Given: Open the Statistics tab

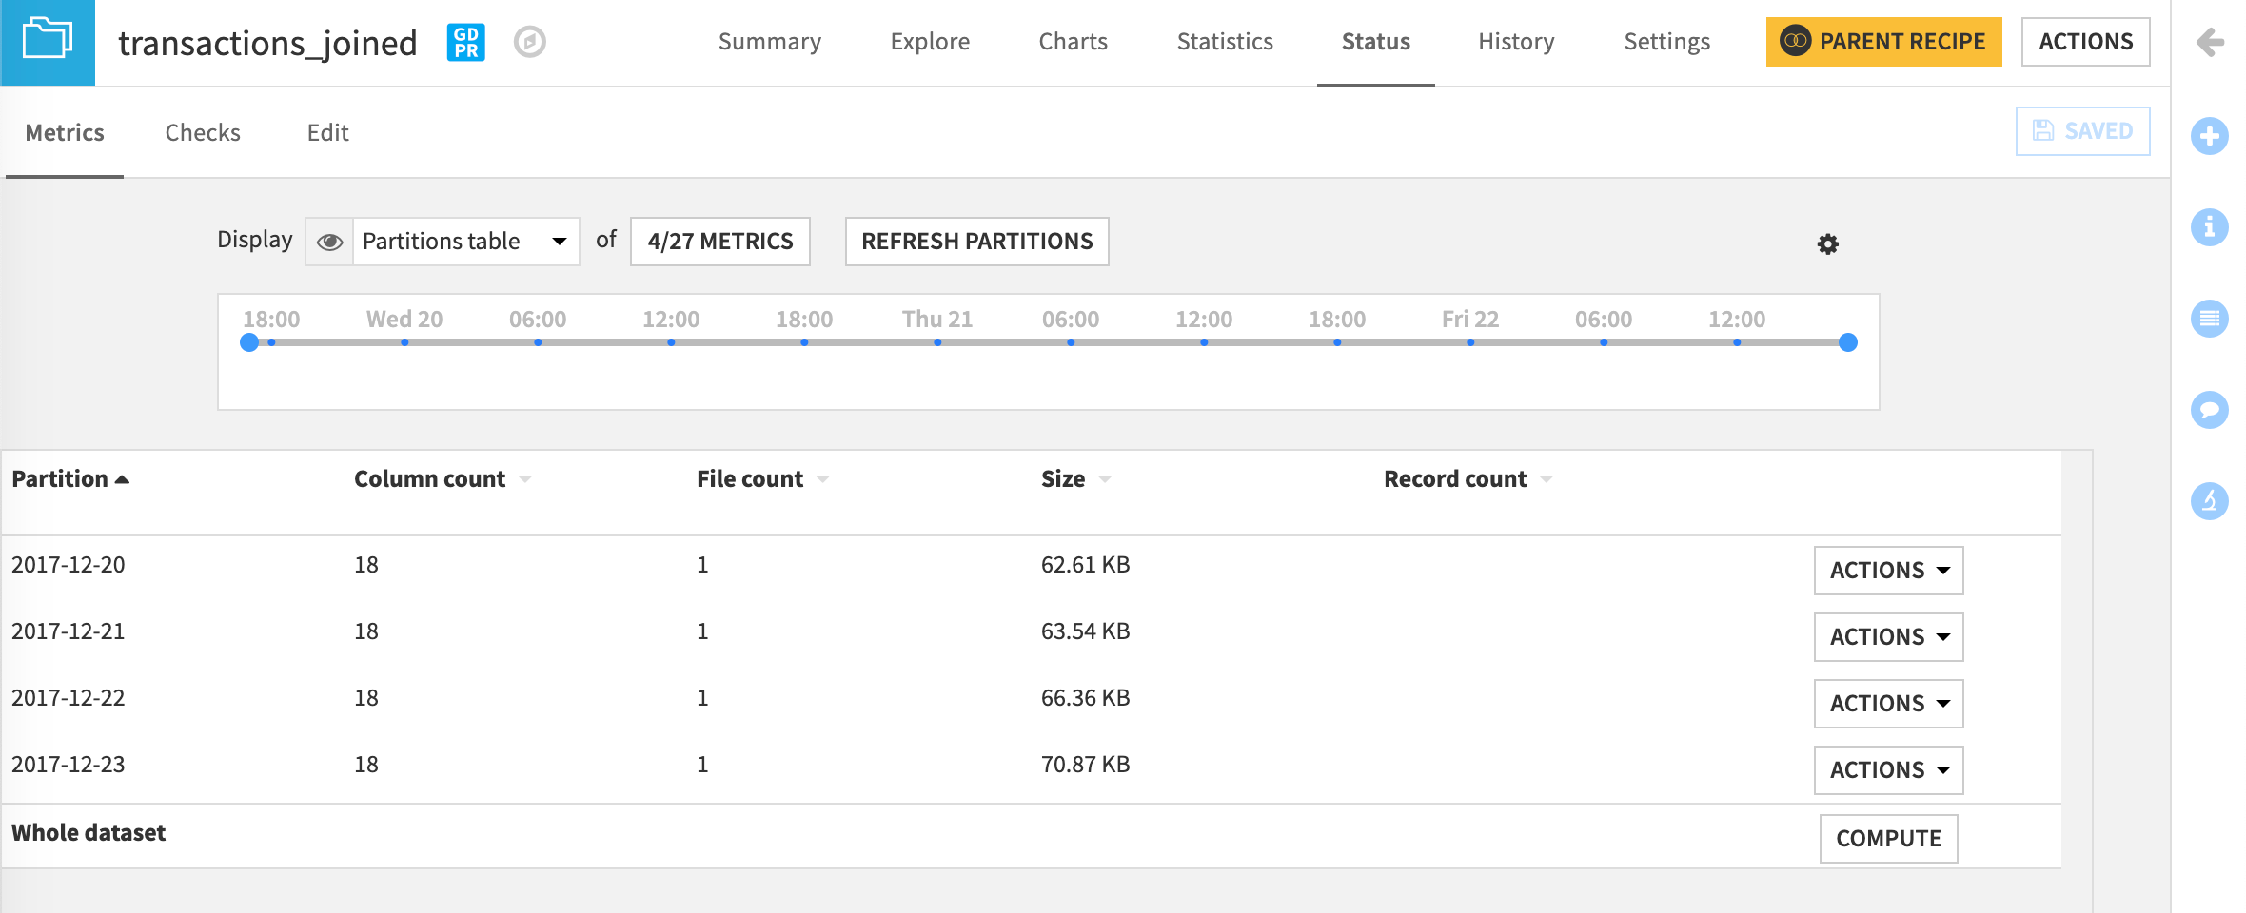Looking at the screenshot, I should (x=1224, y=42).
